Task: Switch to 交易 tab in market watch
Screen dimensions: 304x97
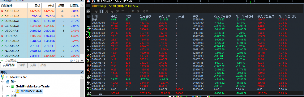Action: (x=33, y=65)
